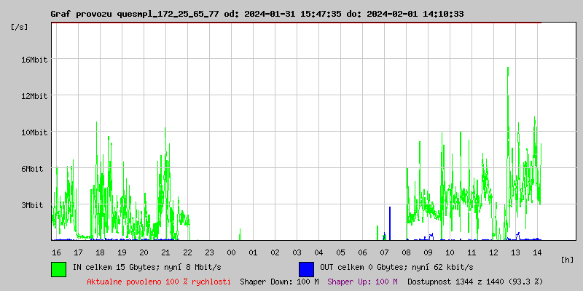583x291 pixels.
Task: Click the [h] hours unit label
Action: [568, 259]
